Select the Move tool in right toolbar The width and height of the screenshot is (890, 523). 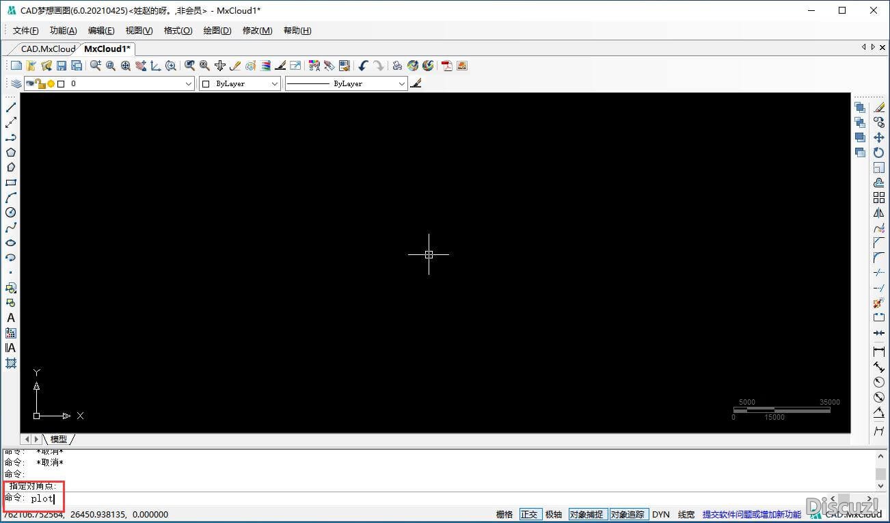click(879, 137)
